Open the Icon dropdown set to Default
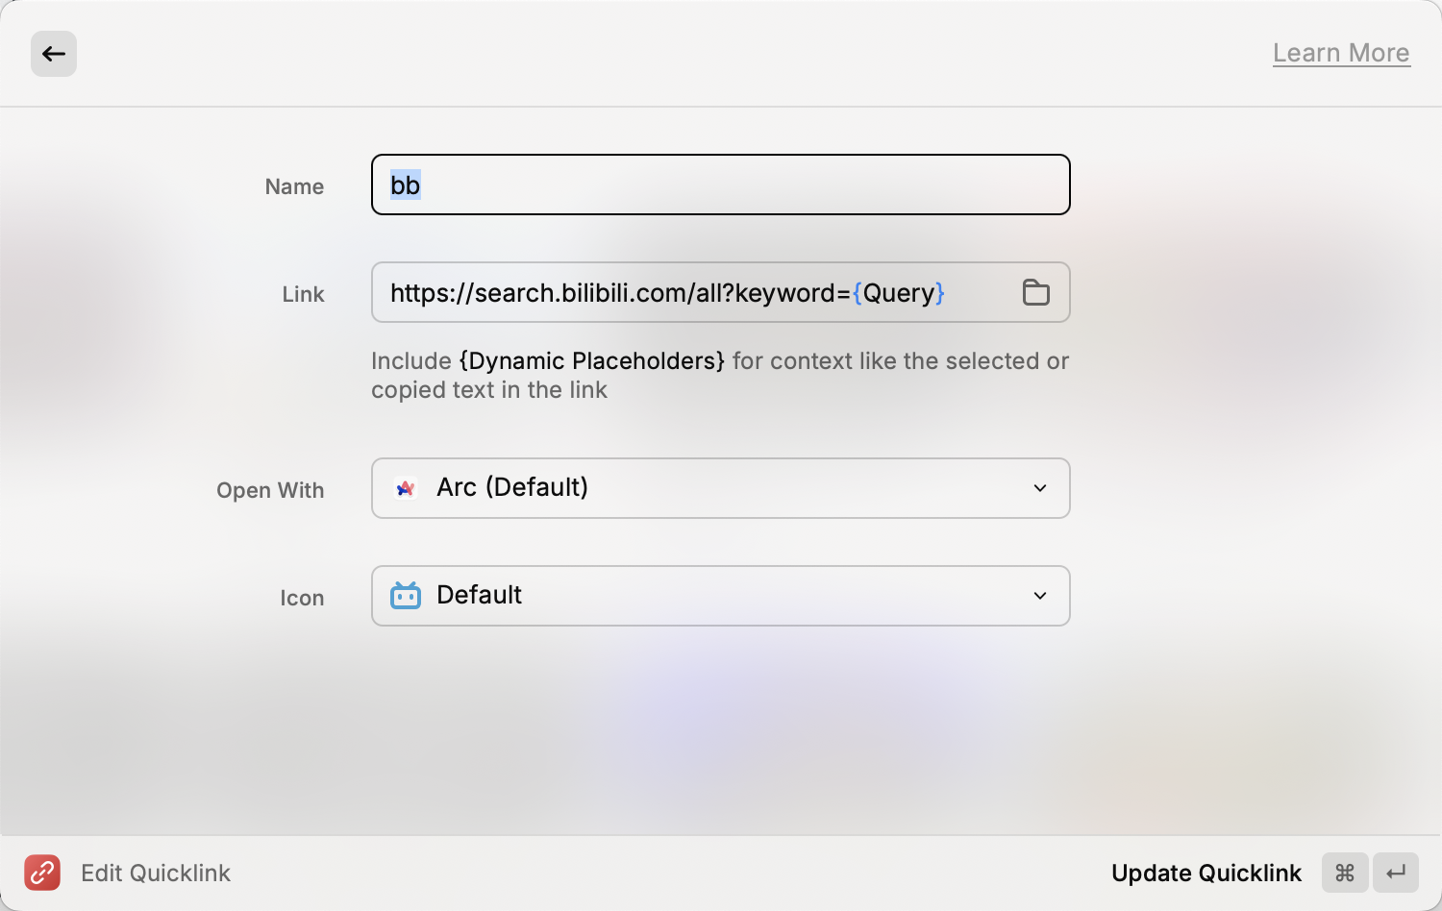The width and height of the screenshot is (1442, 911). [719, 596]
